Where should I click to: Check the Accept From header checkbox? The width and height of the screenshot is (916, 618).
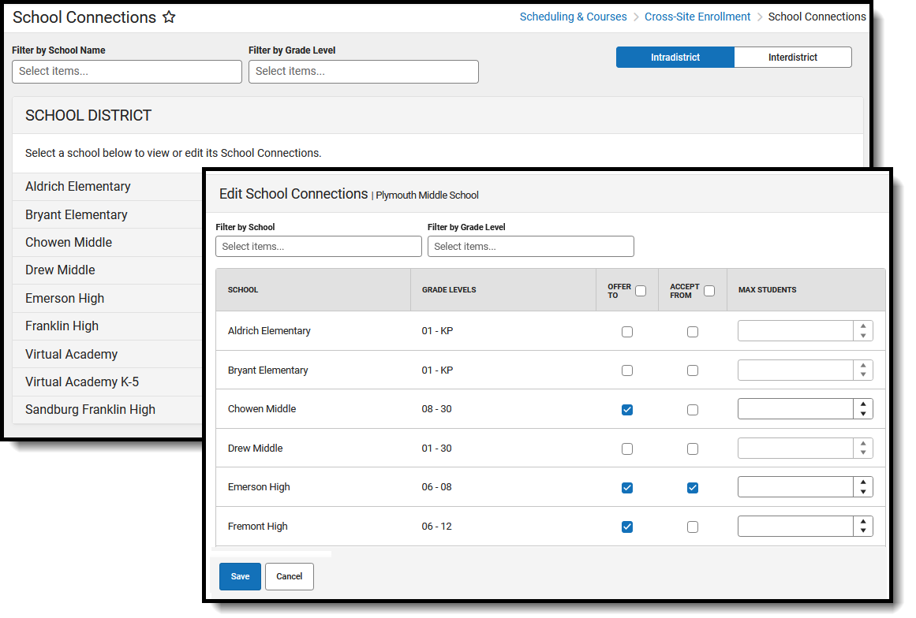tap(709, 291)
